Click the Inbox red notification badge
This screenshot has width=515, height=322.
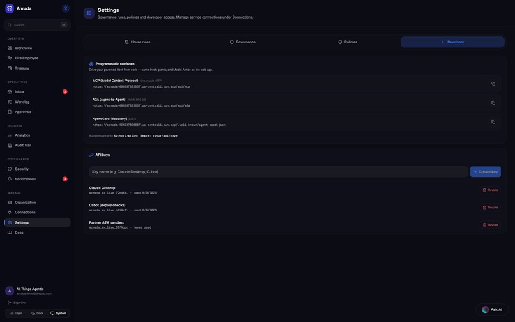(x=65, y=91)
